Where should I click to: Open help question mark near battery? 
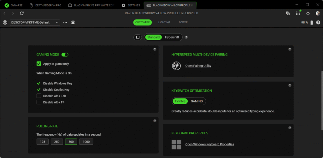[x=318, y=22]
